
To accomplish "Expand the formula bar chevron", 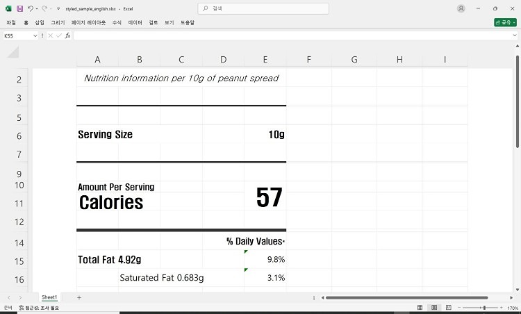I will pos(515,35).
